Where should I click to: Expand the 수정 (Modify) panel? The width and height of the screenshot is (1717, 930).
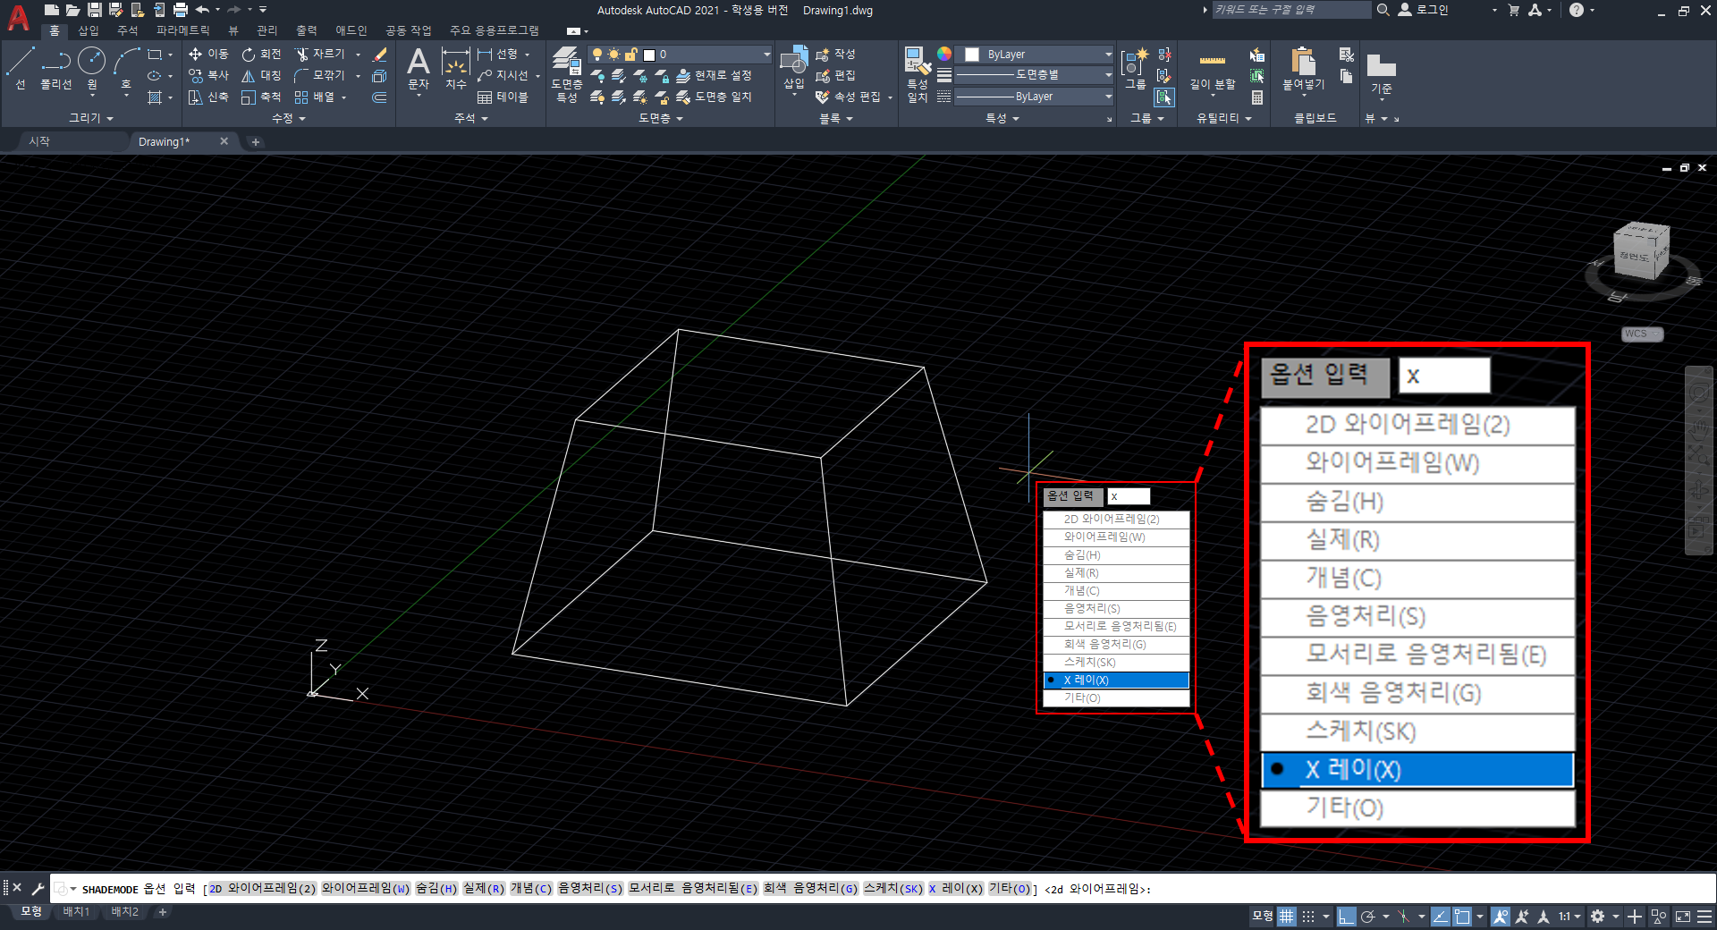(288, 118)
